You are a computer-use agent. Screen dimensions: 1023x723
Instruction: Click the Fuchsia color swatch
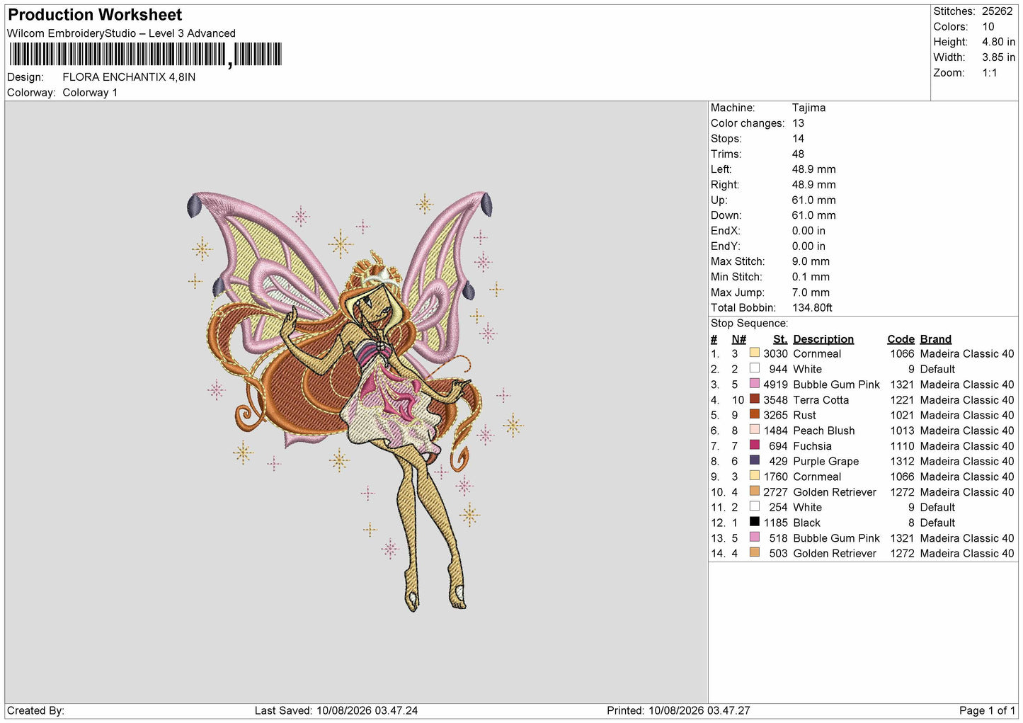coord(755,445)
